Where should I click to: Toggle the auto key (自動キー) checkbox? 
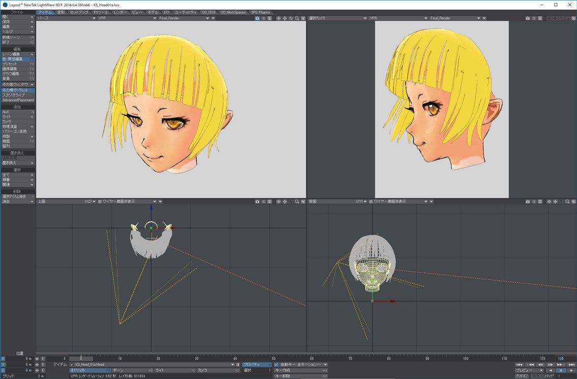pyautogui.click(x=276, y=365)
